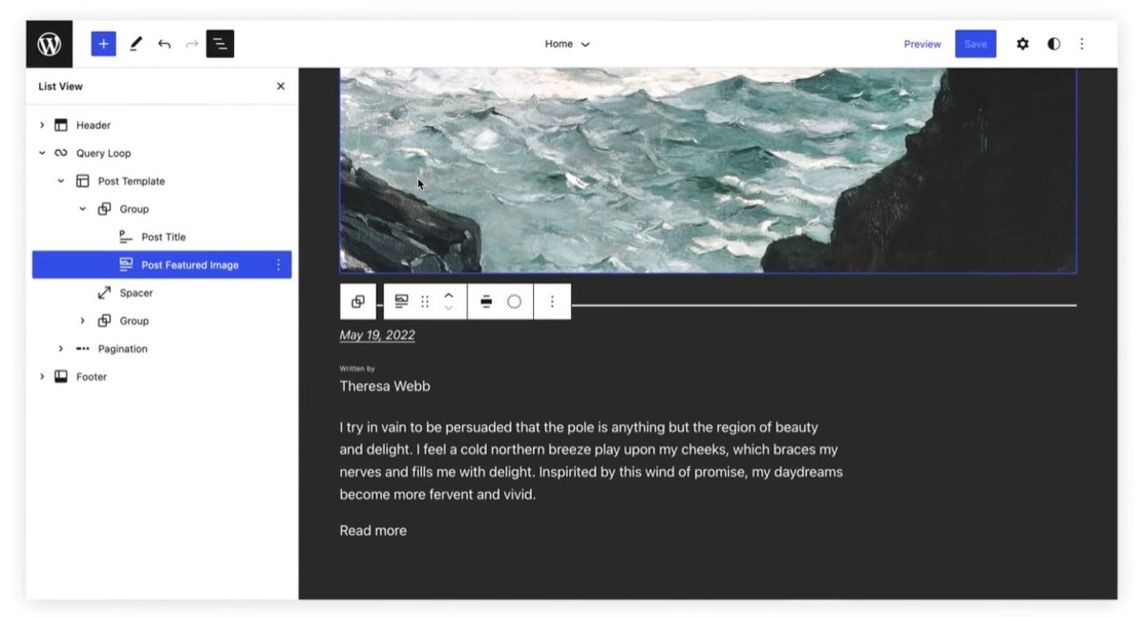The image size is (1146, 617).
Task: Undo the last change
Action: tap(164, 44)
